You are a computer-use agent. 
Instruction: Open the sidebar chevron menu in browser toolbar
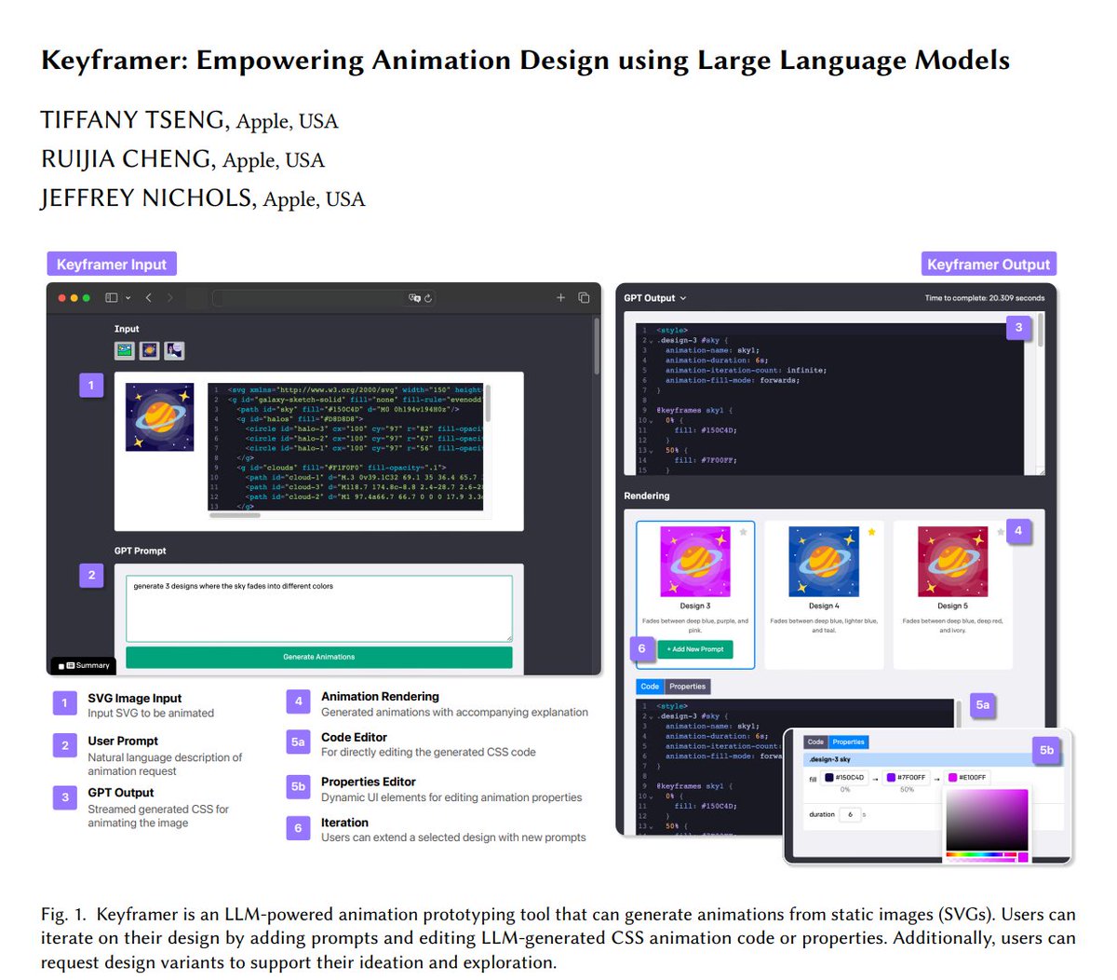[128, 298]
